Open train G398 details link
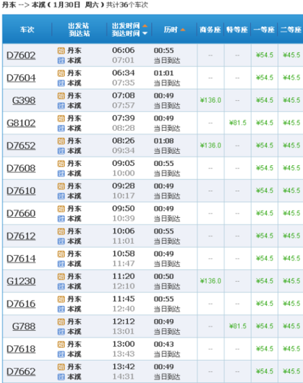 pyautogui.click(x=24, y=100)
